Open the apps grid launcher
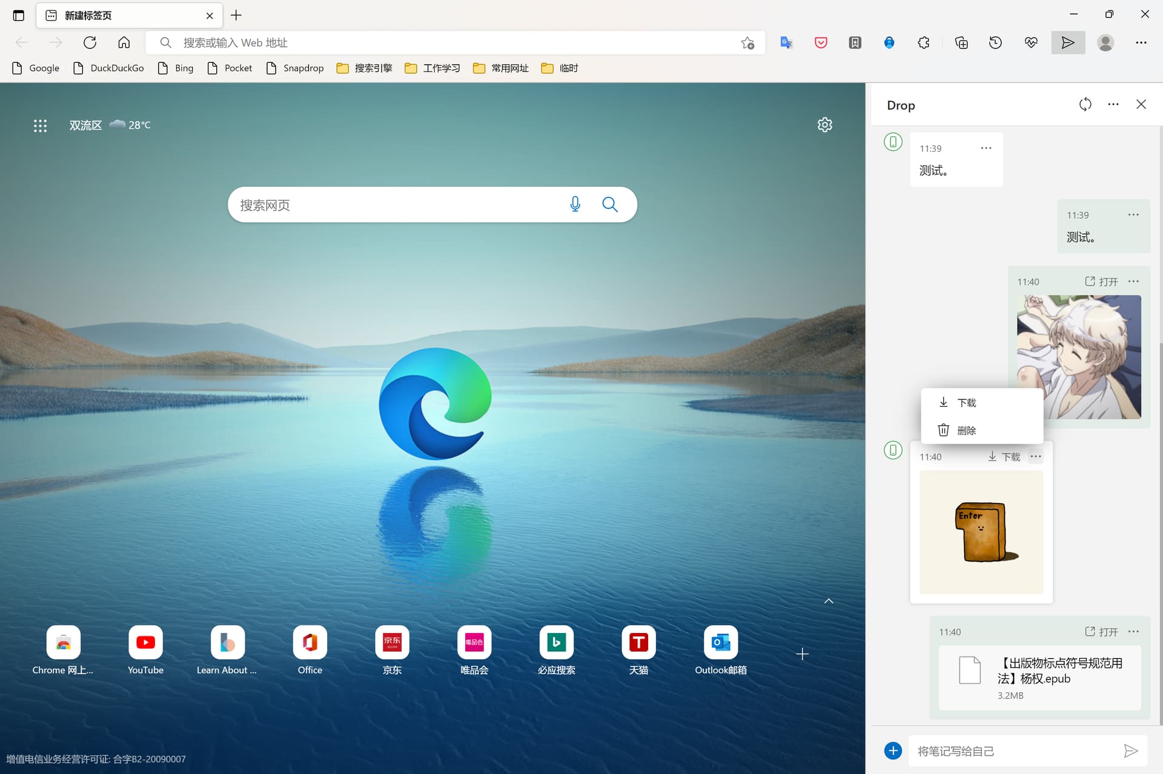The image size is (1163, 774). click(x=40, y=125)
